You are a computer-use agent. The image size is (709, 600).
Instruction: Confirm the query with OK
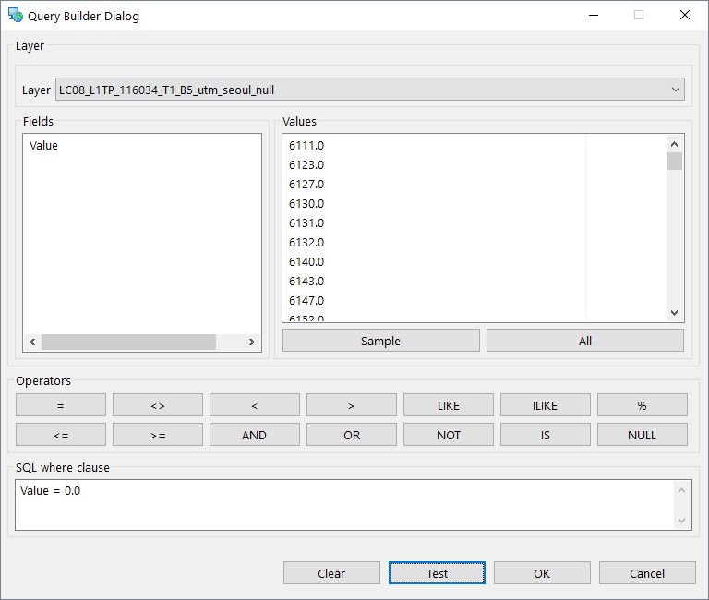(x=542, y=573)
